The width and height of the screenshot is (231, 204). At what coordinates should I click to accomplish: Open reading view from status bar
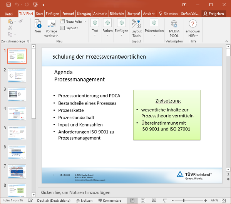click(154, 201)
